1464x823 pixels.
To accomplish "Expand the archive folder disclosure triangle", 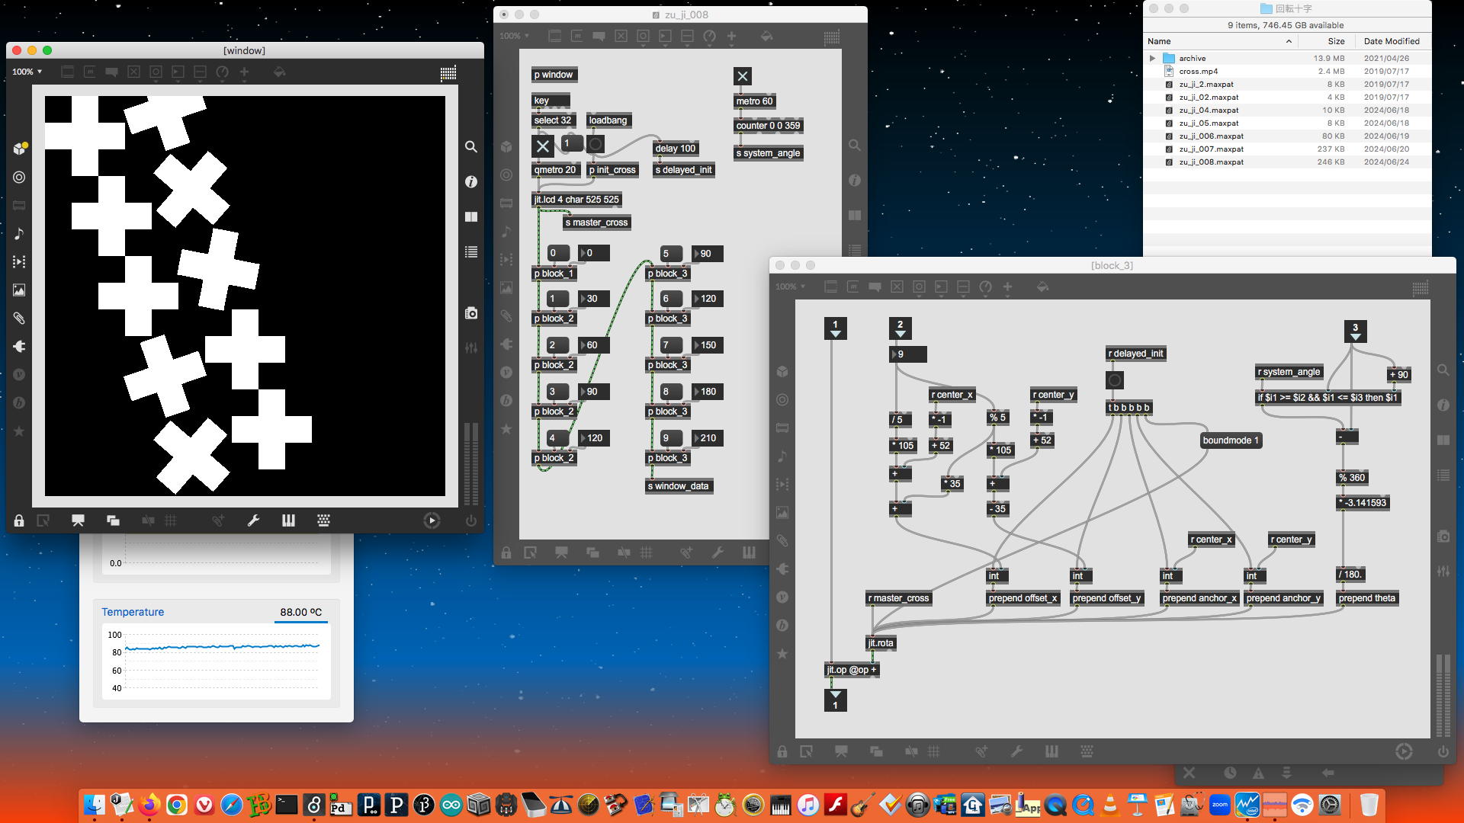I will click(x=1152, y=58).
